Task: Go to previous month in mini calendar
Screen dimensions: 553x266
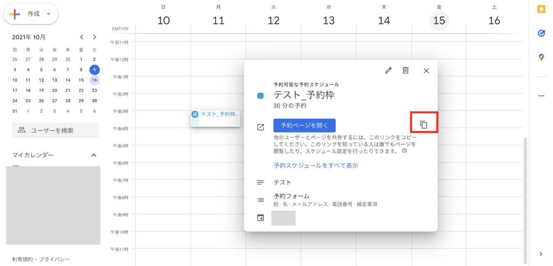Action: pos(81,37)
